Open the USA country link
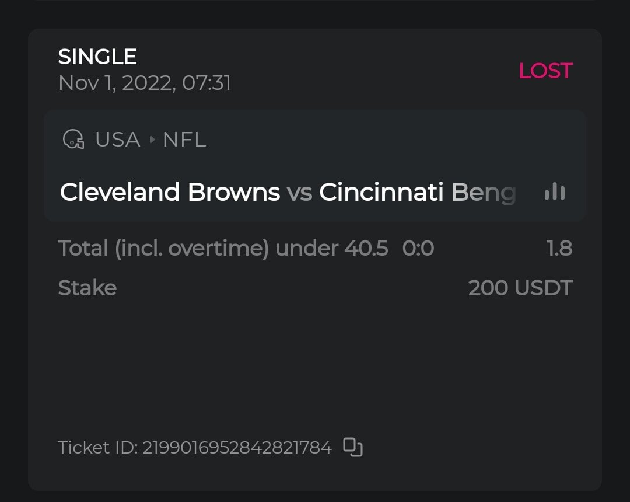Screen dimensions: 630x502 (117, 140)
